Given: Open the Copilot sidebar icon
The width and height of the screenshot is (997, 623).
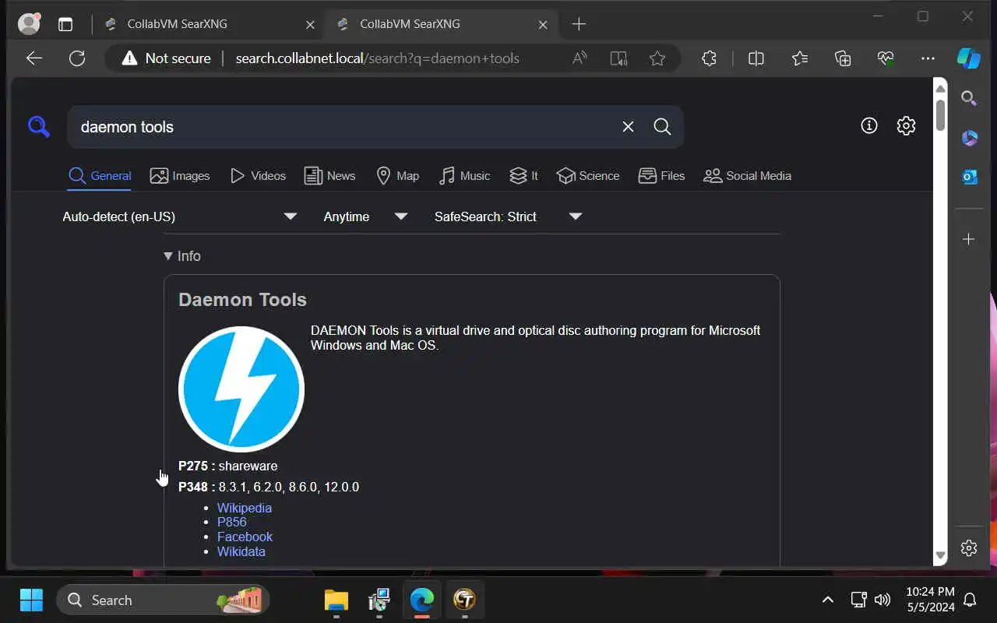Looking at the screenshot, I should (x=969, y=58).
